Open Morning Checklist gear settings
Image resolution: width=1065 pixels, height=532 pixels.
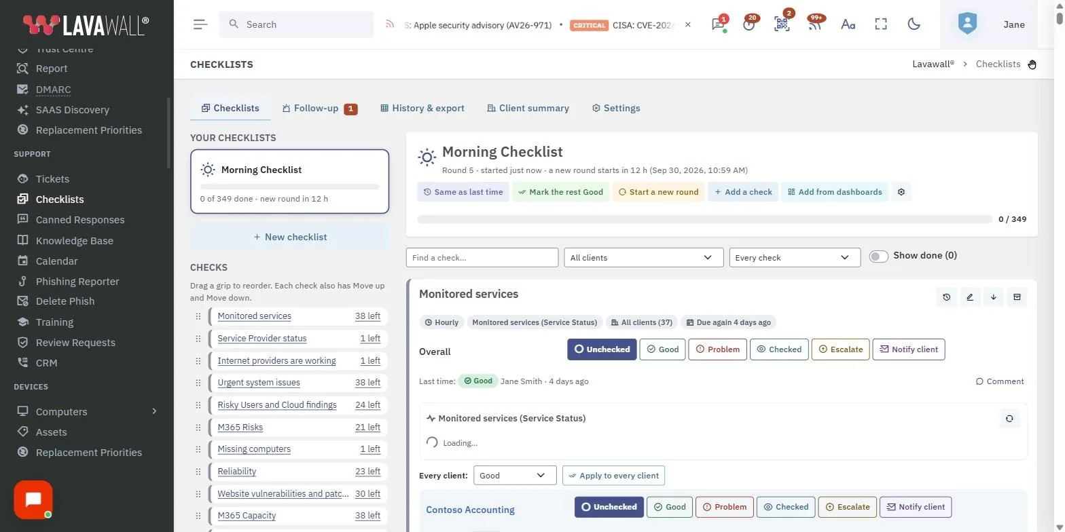[x=901, y=192]
